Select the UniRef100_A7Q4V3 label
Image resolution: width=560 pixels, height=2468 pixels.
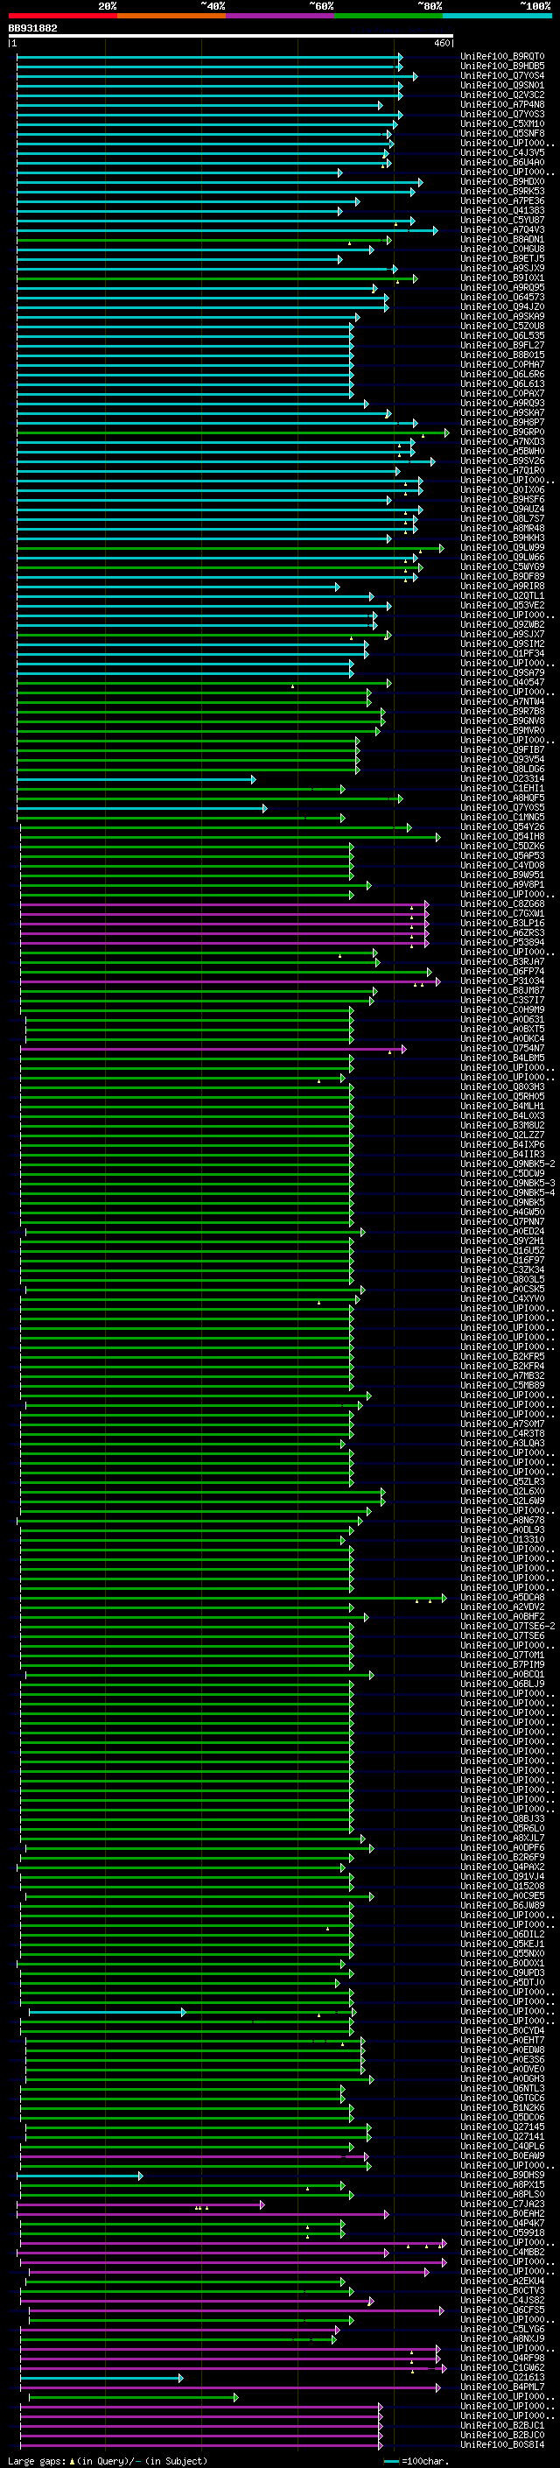pos(502,230)
